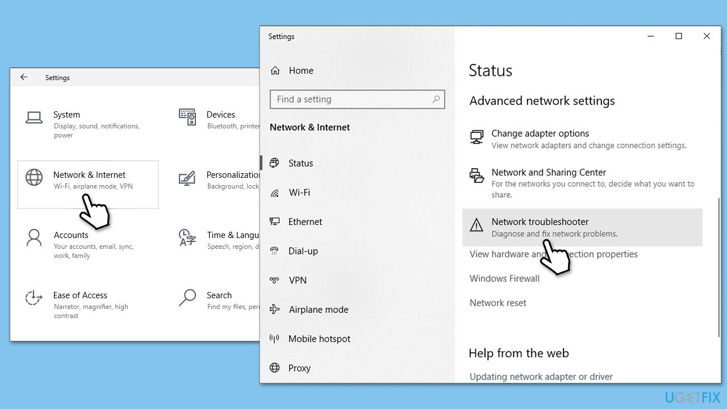Open the Time & Language icon

click(187, 237)
